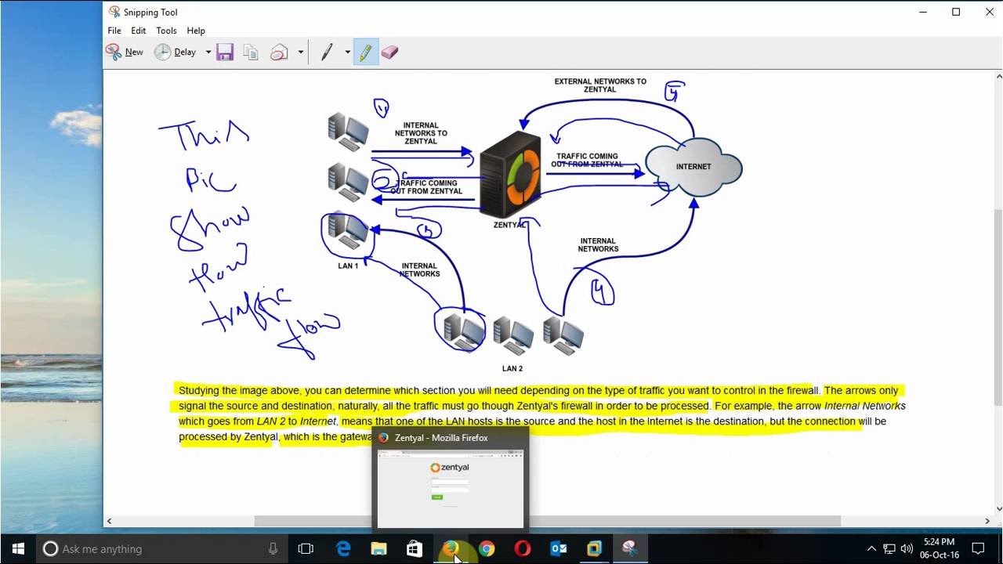Screen dimensions: 1003x564
Task: Select the Pen tool
Action: pyautogui.click(x=327, y=52)
